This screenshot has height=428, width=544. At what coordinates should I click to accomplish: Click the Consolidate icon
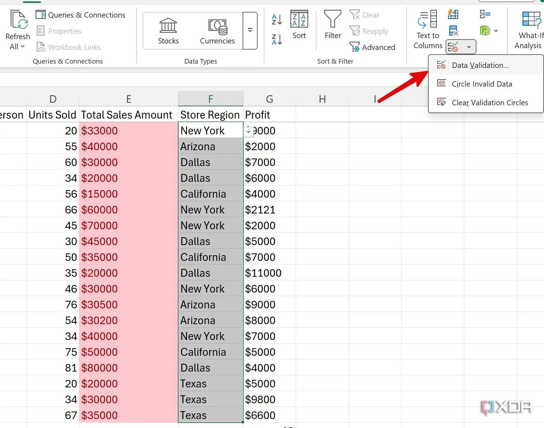click(x=485, y=14)
